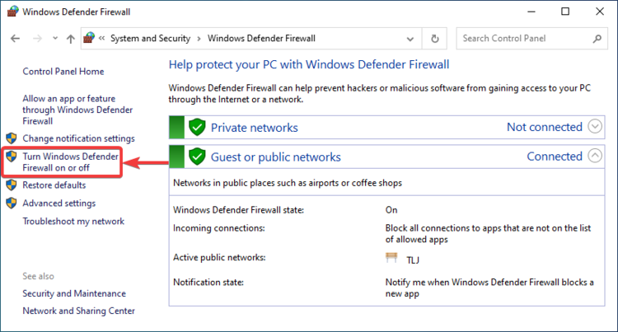Open Allow an app or feature link
The width and height of the screenshot is (618, 332).
pyautogui.click(x=77, y=110)
